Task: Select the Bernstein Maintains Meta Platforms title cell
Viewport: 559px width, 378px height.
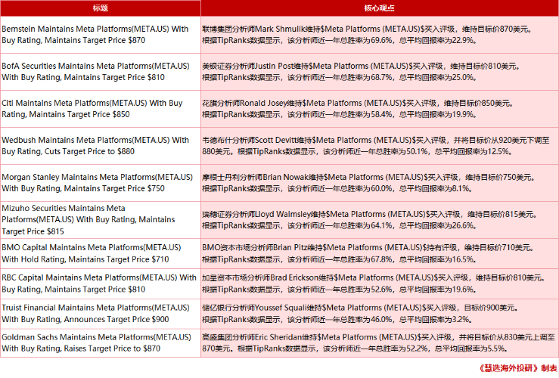Action: 101,35
